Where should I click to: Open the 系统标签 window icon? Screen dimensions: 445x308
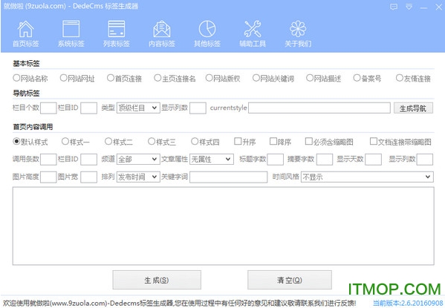[x=71, y=29]
